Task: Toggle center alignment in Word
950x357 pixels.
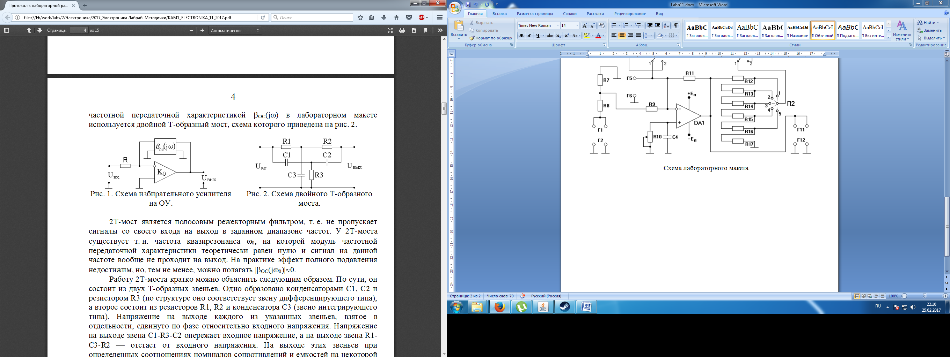Action: 622,36
